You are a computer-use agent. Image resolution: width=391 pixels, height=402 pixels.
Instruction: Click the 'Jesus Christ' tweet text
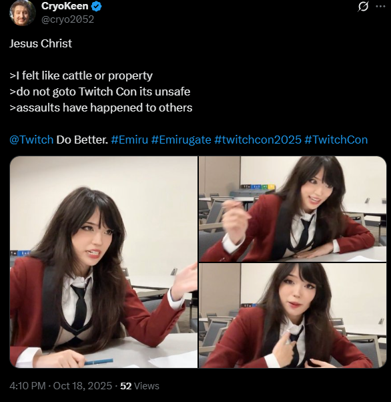tap(41, 43)
